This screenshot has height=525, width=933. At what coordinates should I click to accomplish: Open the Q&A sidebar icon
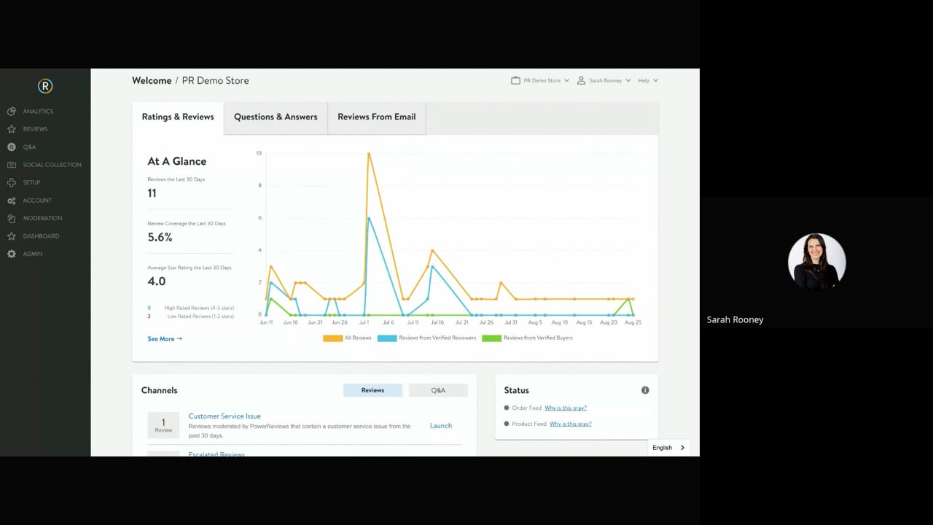pyautogui.click(x=11, y=147)
